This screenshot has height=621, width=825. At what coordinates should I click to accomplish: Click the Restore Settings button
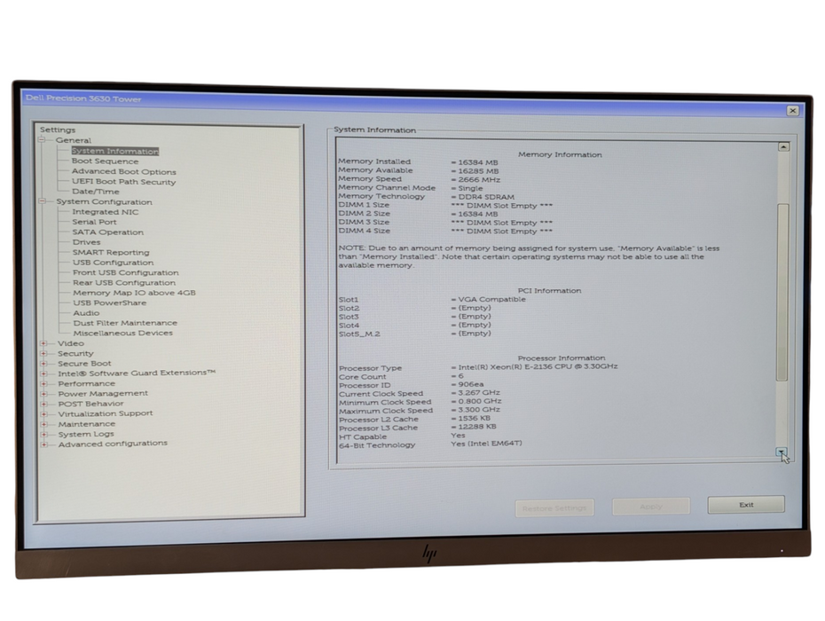point(554,507)
